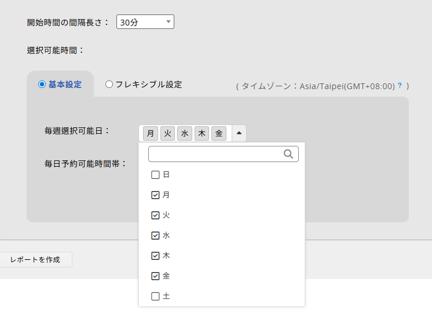Click the レポートを作成 button
The height and width of the screenshot is (312, 432).
coord(35,260)
